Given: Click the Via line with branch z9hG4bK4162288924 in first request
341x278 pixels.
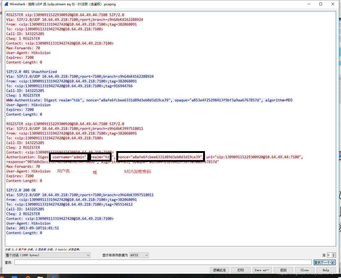Looking at the screenshot, I should click(x=75, y=19).
